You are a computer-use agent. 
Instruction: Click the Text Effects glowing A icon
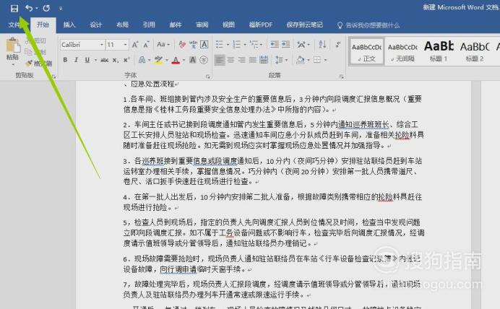pyautogui.click(x=142, y=60)
